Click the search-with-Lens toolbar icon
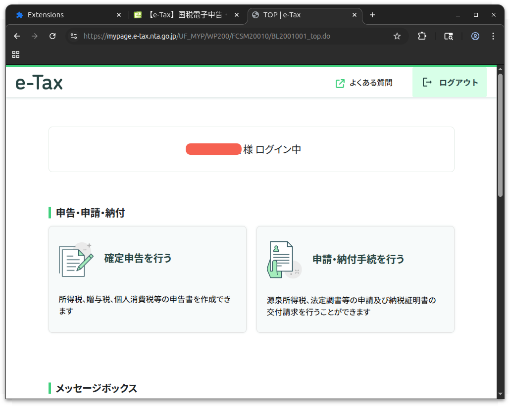510x406 pixels. (x=449, y=36)
